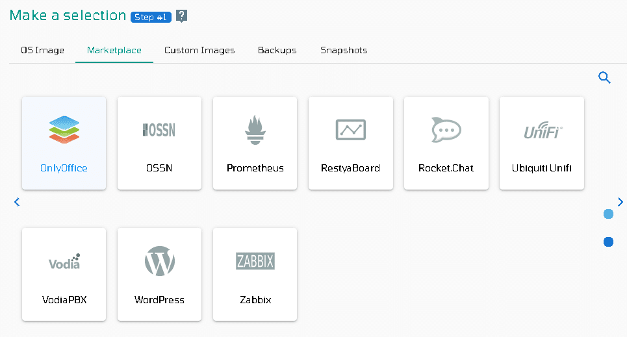Go to next marketplace page arrow
The width and height of the screenshot is (627, 337).
pos(621,202)
